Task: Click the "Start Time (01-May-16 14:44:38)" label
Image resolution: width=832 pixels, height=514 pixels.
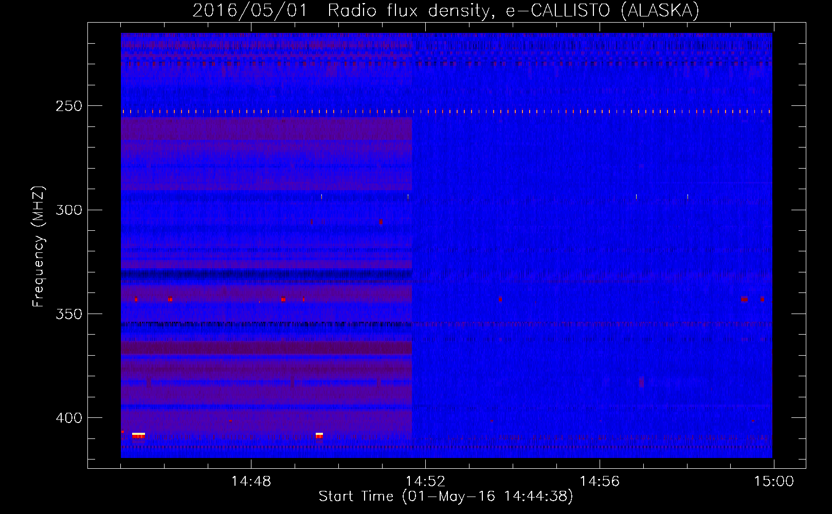Action: 446,497
